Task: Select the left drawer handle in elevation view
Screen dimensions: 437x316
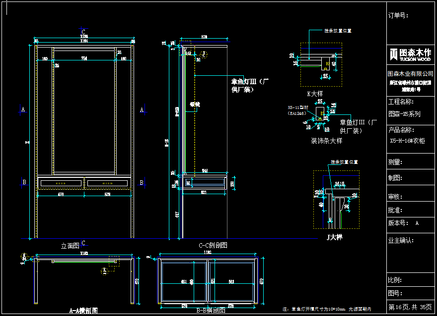Action: 61,183
